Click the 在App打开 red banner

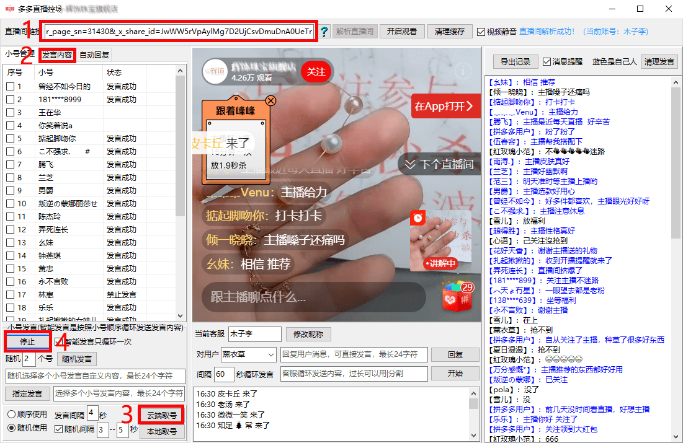445,106
